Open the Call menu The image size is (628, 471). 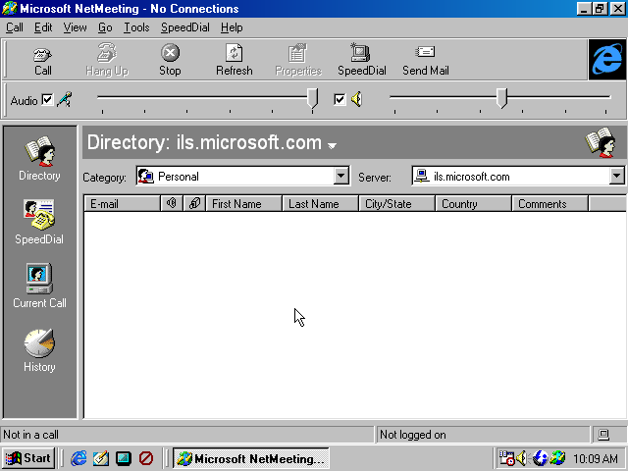click(15, 27)
